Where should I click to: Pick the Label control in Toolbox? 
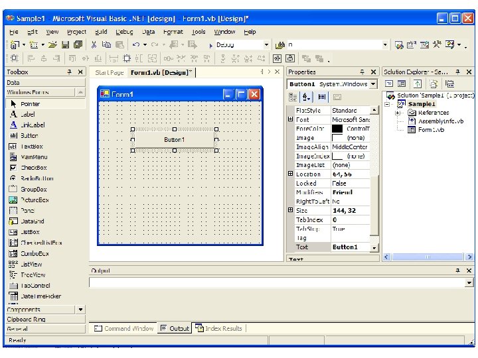(45, 115)
